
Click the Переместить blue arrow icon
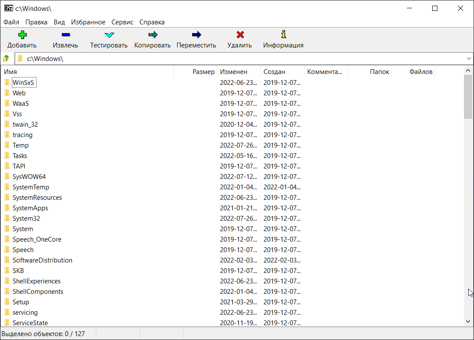click(196, 35)
